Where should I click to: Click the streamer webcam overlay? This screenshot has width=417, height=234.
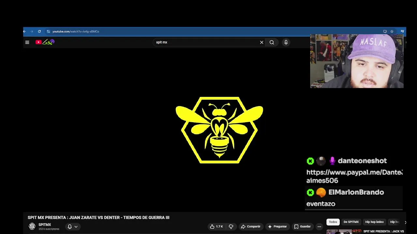pos(357,61)
